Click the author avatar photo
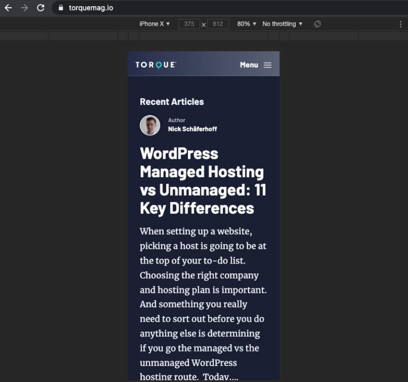Screen dimensions: 408x382 pos(150,125)
